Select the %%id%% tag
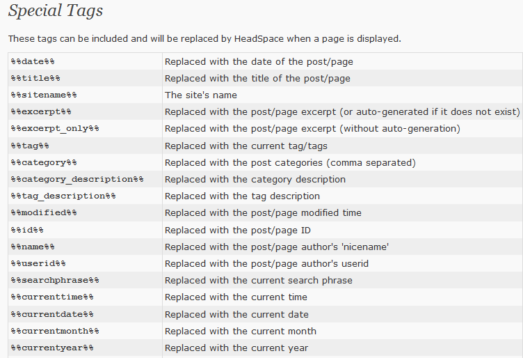The image size is (523, 358). [x=27, y=230]
